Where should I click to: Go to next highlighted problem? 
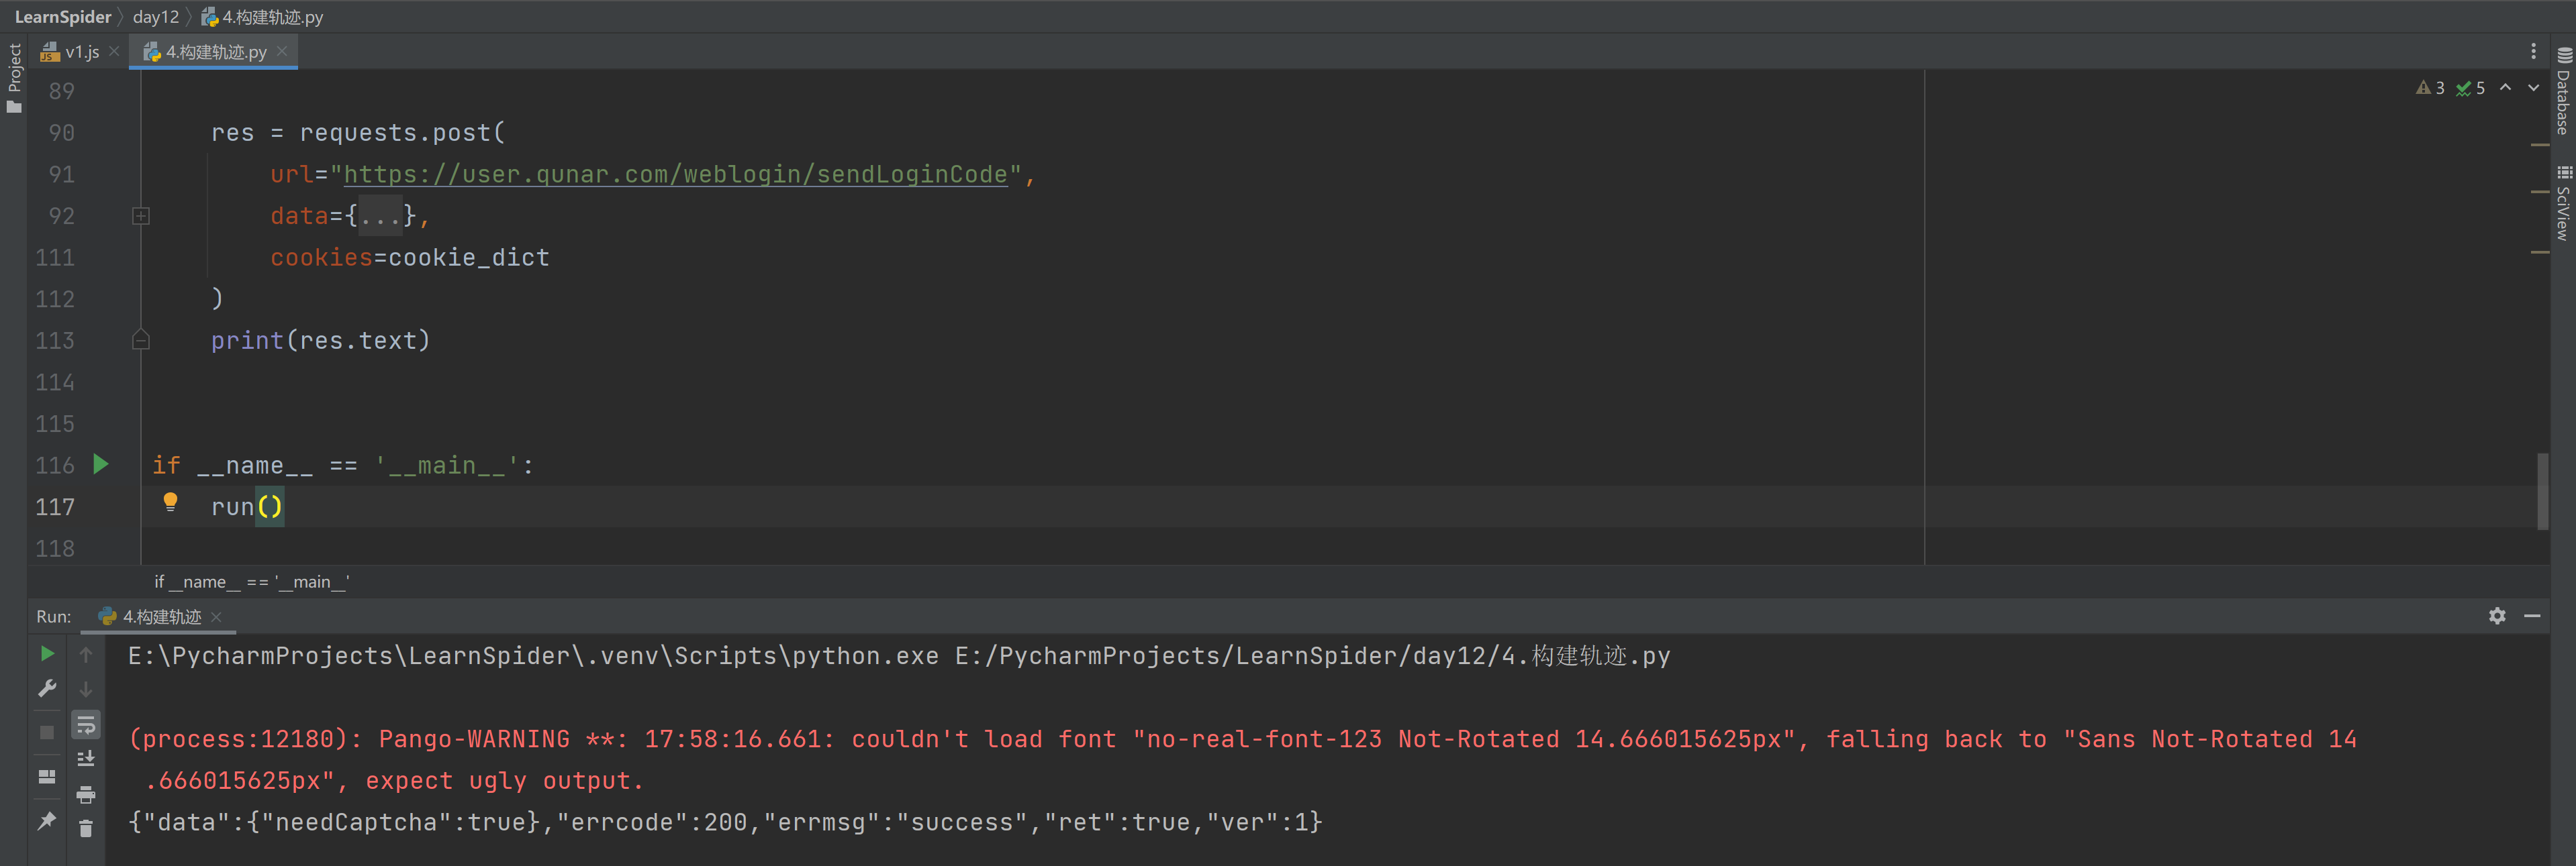2533,88
